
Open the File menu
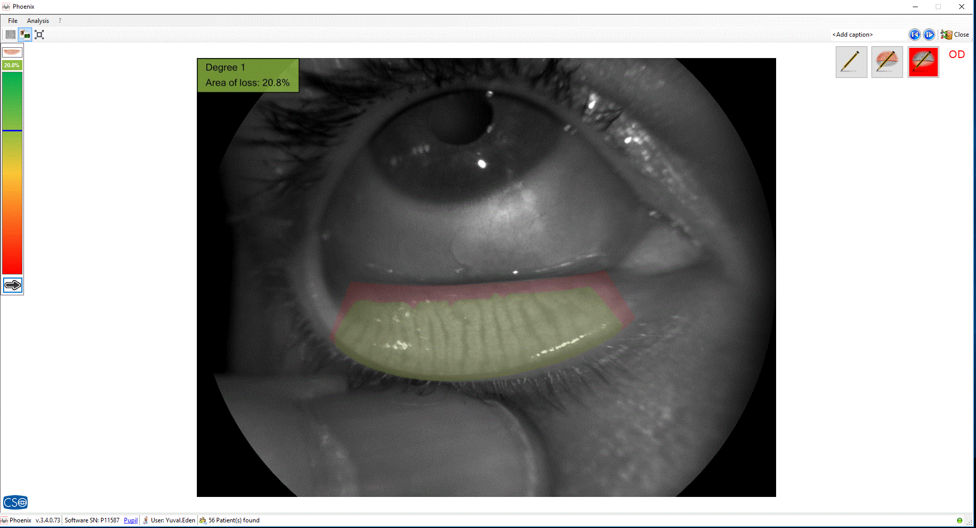(x=13, y=21)
